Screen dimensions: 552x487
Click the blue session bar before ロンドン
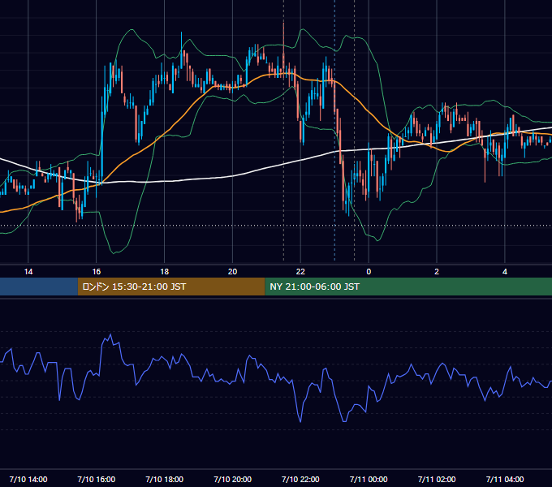[39, 287]
